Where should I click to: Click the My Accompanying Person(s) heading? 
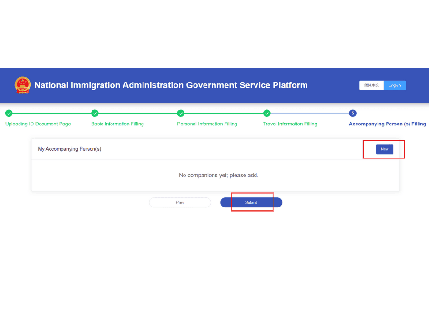pyautogui.click(x=70, y=149)
